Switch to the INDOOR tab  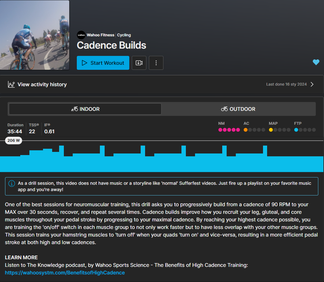[85, 109]
